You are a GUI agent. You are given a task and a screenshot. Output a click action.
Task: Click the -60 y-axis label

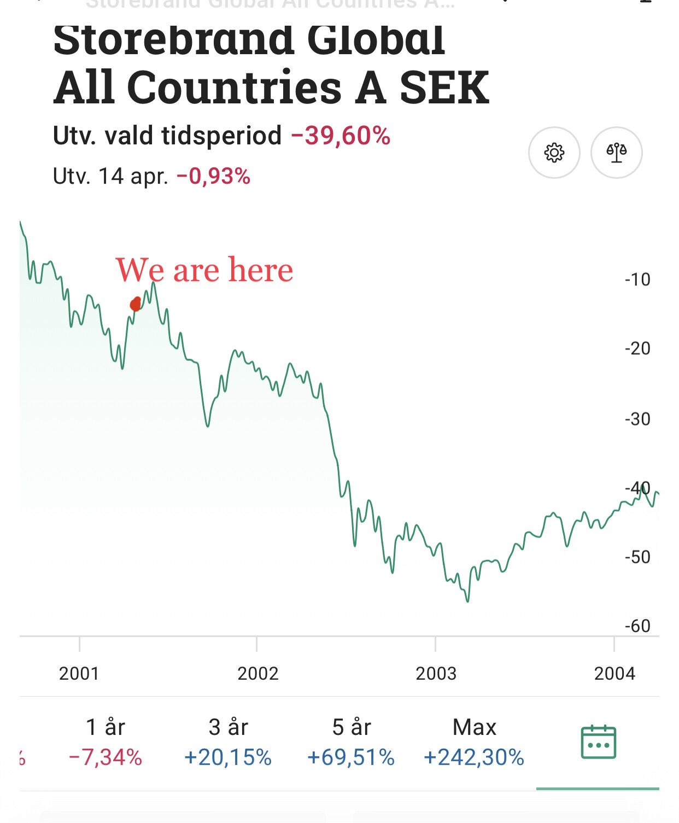(x=637, y=626)
